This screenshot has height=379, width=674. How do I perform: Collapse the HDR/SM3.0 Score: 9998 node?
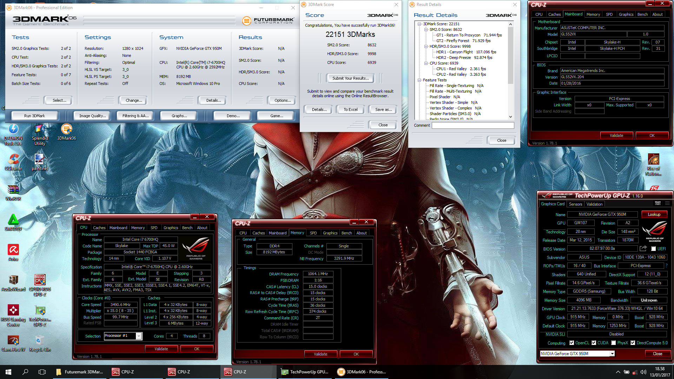pos(426,46)
